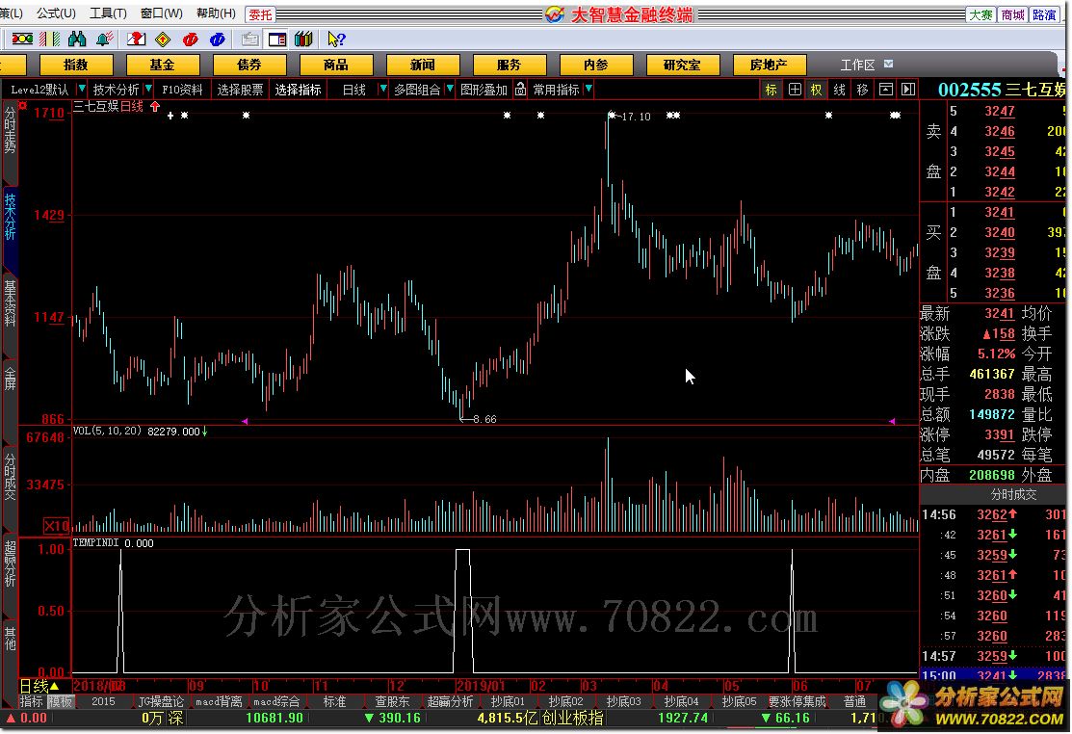1072x734 pixels.
Task: Toggle the 线 drawing button
Action: point(840,89)
